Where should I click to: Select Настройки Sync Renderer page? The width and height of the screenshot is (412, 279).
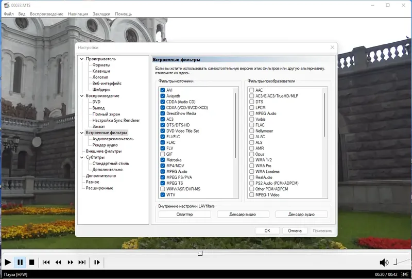[x=116, y=120]
